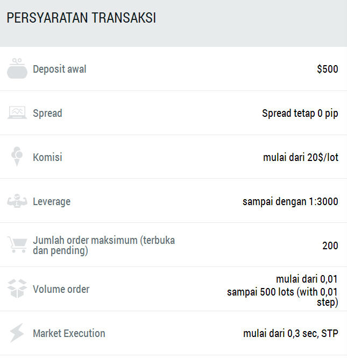This screenshot has height=358, width=347.
Task: Select the 200 maximum order value
Action: pyautogui.click(x=330, y=245)
